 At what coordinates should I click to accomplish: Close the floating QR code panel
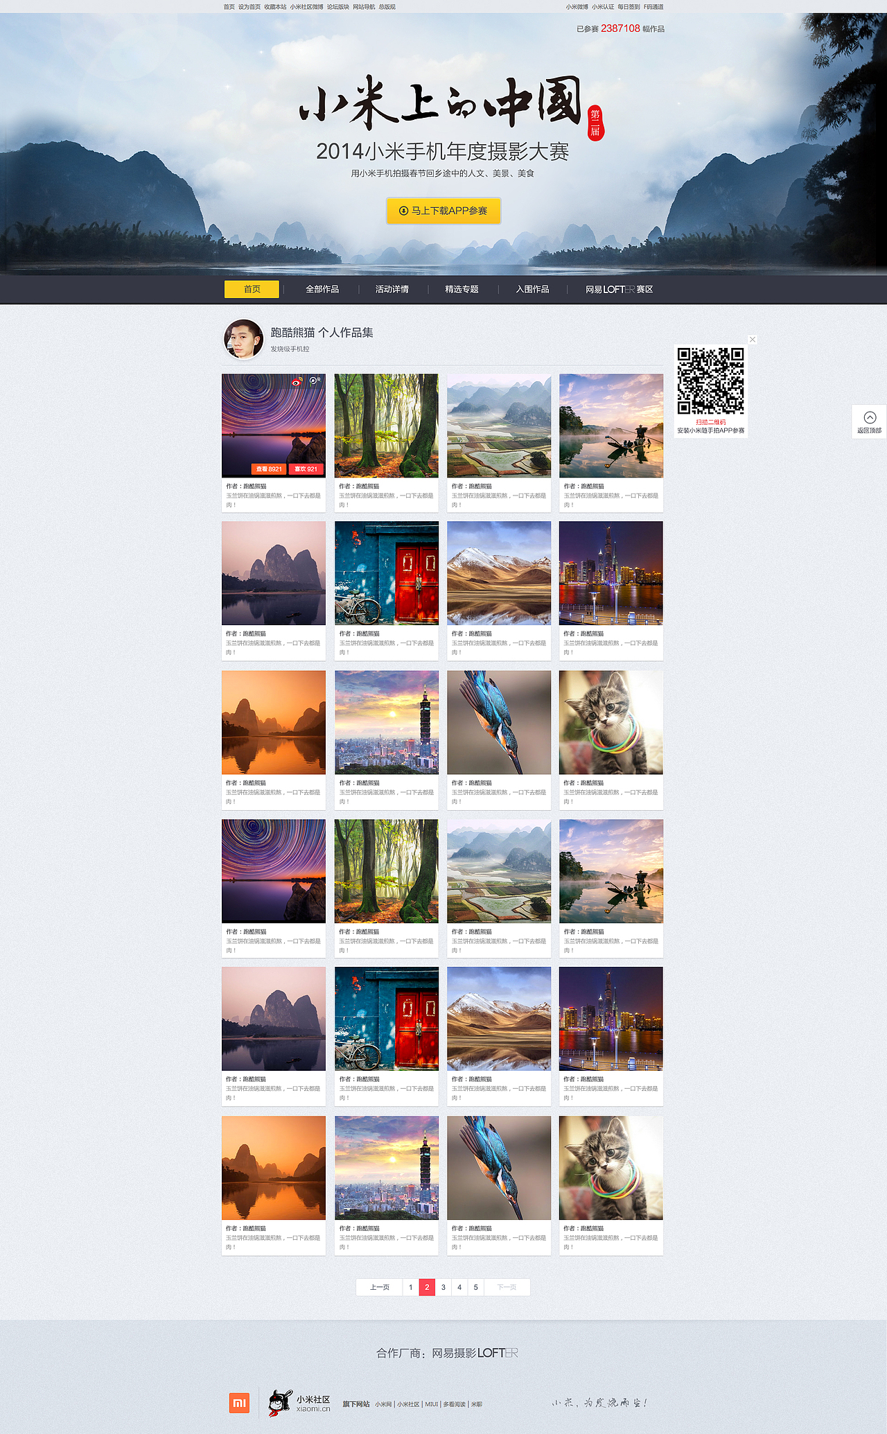753,340
